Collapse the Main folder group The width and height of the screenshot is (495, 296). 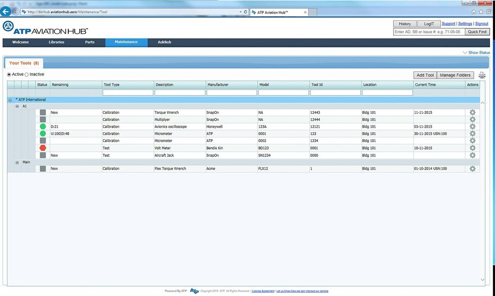tap(17, 162)
